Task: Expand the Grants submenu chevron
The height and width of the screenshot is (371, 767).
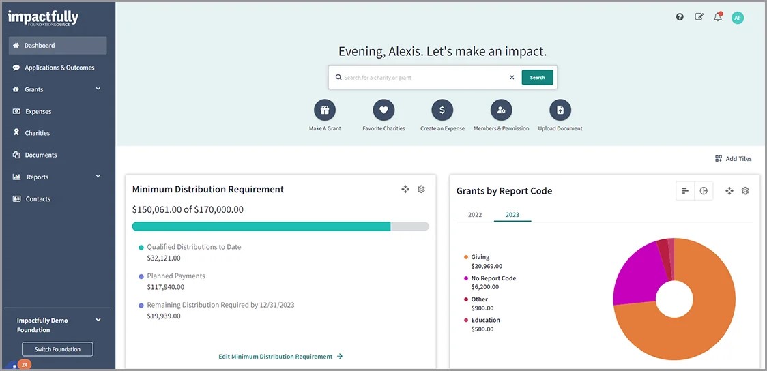Action: [98, 89]
